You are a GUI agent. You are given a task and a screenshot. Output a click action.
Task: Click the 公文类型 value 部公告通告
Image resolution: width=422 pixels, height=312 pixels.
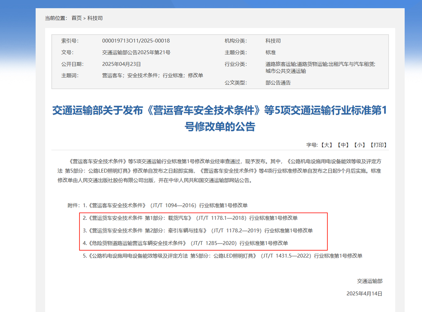[278, 83]
